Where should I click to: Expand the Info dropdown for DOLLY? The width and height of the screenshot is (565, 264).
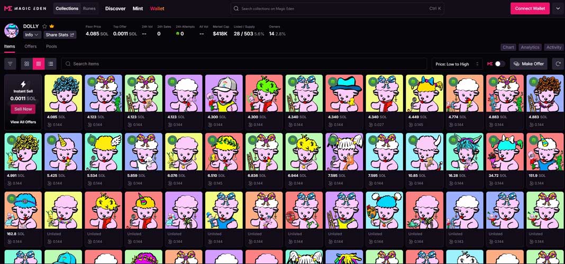(32, 35)
